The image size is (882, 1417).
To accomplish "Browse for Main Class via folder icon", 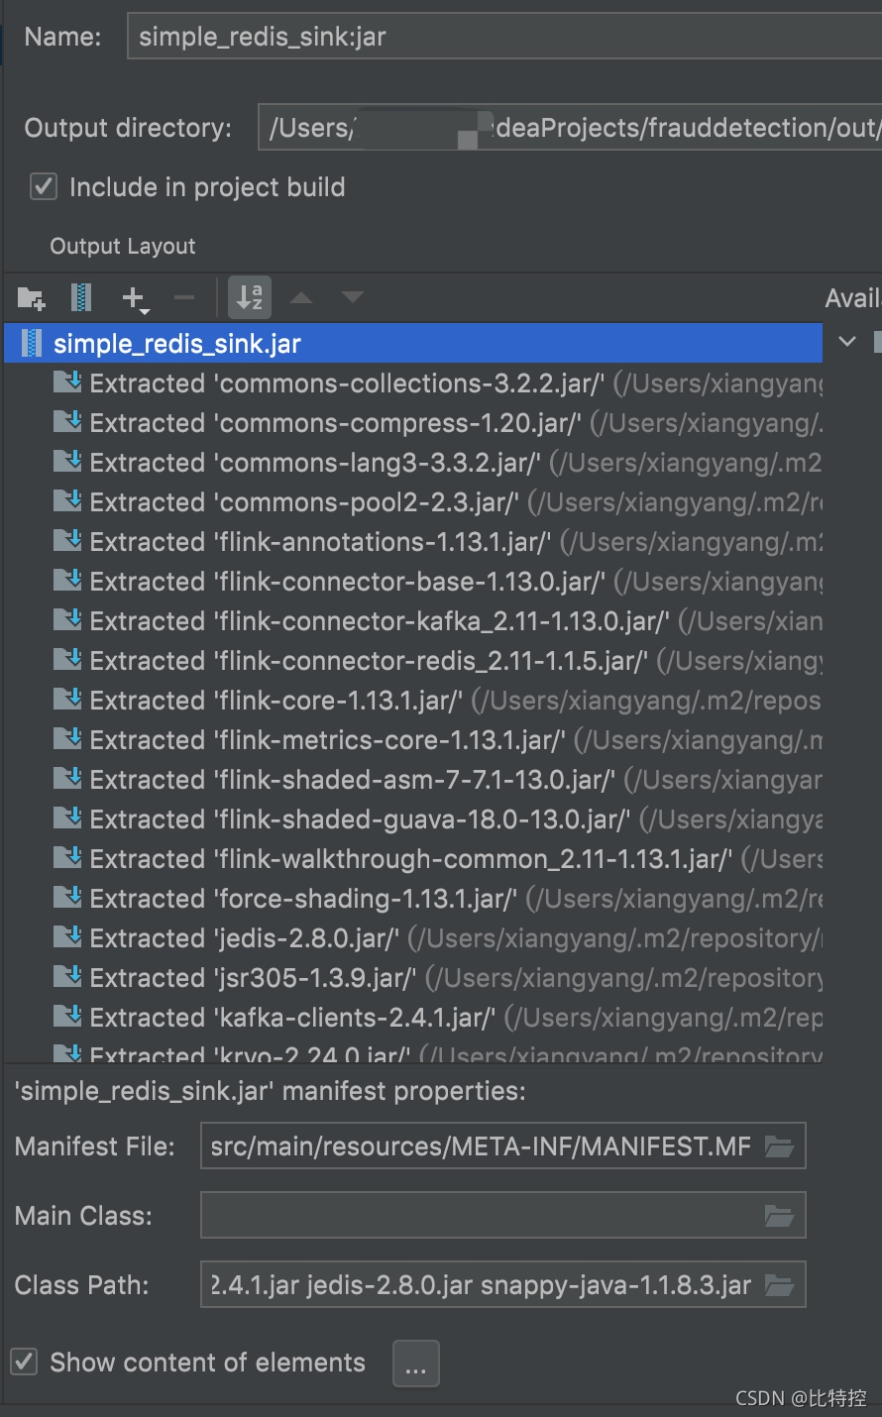I will click(779, 1216).
